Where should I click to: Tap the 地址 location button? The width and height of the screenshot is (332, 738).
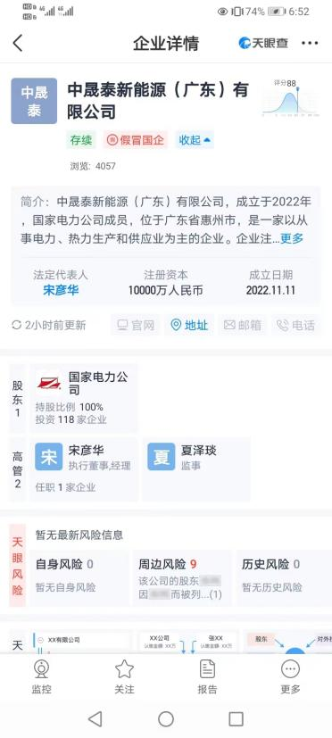tap(189, 325)
